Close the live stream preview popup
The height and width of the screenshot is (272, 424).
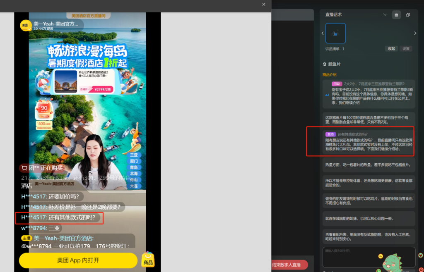(264, 5)
